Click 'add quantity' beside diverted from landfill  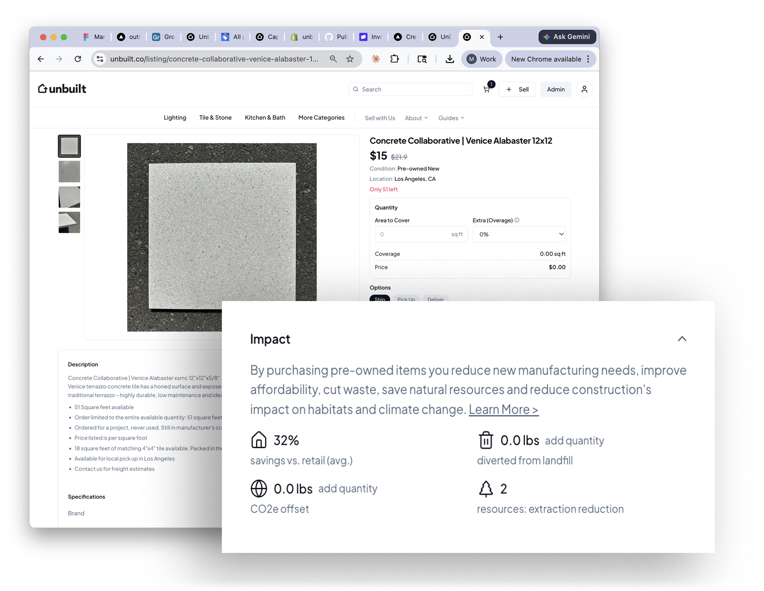574,440
